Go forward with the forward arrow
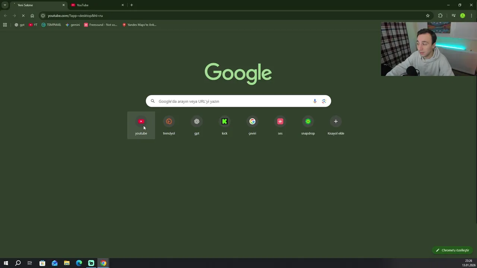Image resolution: width=477 pixels, height=268 pixels. [14, 16]
